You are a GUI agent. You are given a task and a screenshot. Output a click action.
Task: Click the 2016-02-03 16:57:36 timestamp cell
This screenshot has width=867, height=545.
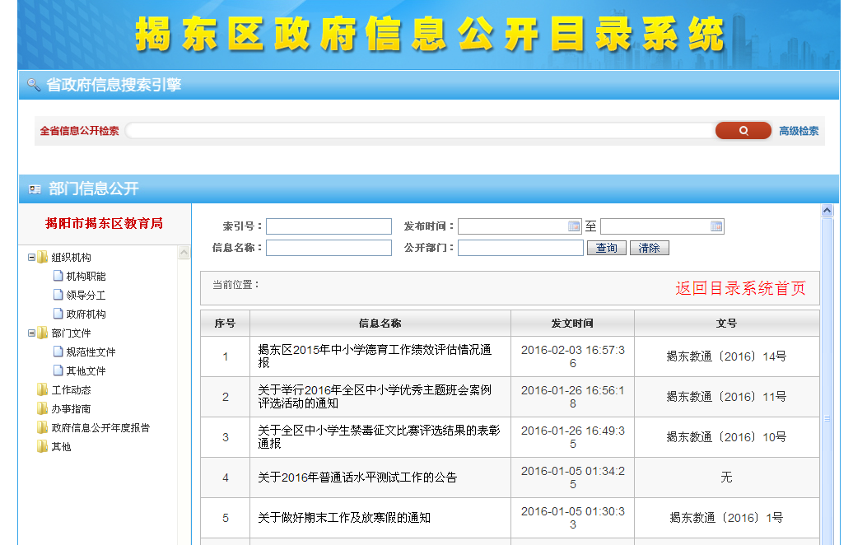coord(573,356)
